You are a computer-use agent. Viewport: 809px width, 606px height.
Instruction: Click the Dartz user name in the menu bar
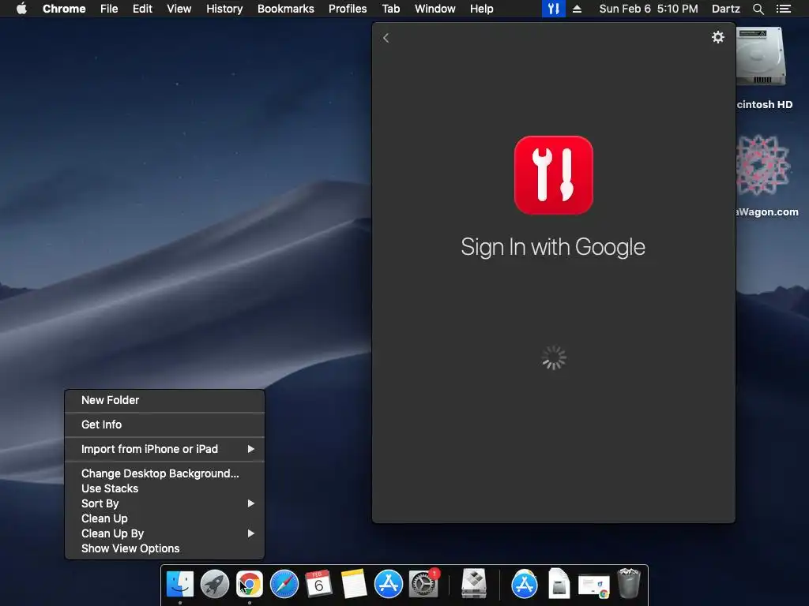coord(725,9)
